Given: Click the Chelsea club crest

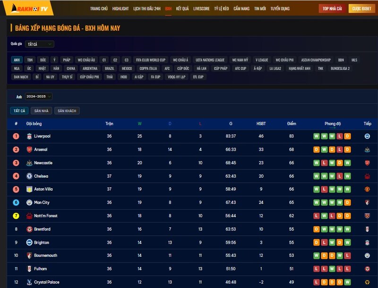Looking at the screenshot, I should click(29, 176).
